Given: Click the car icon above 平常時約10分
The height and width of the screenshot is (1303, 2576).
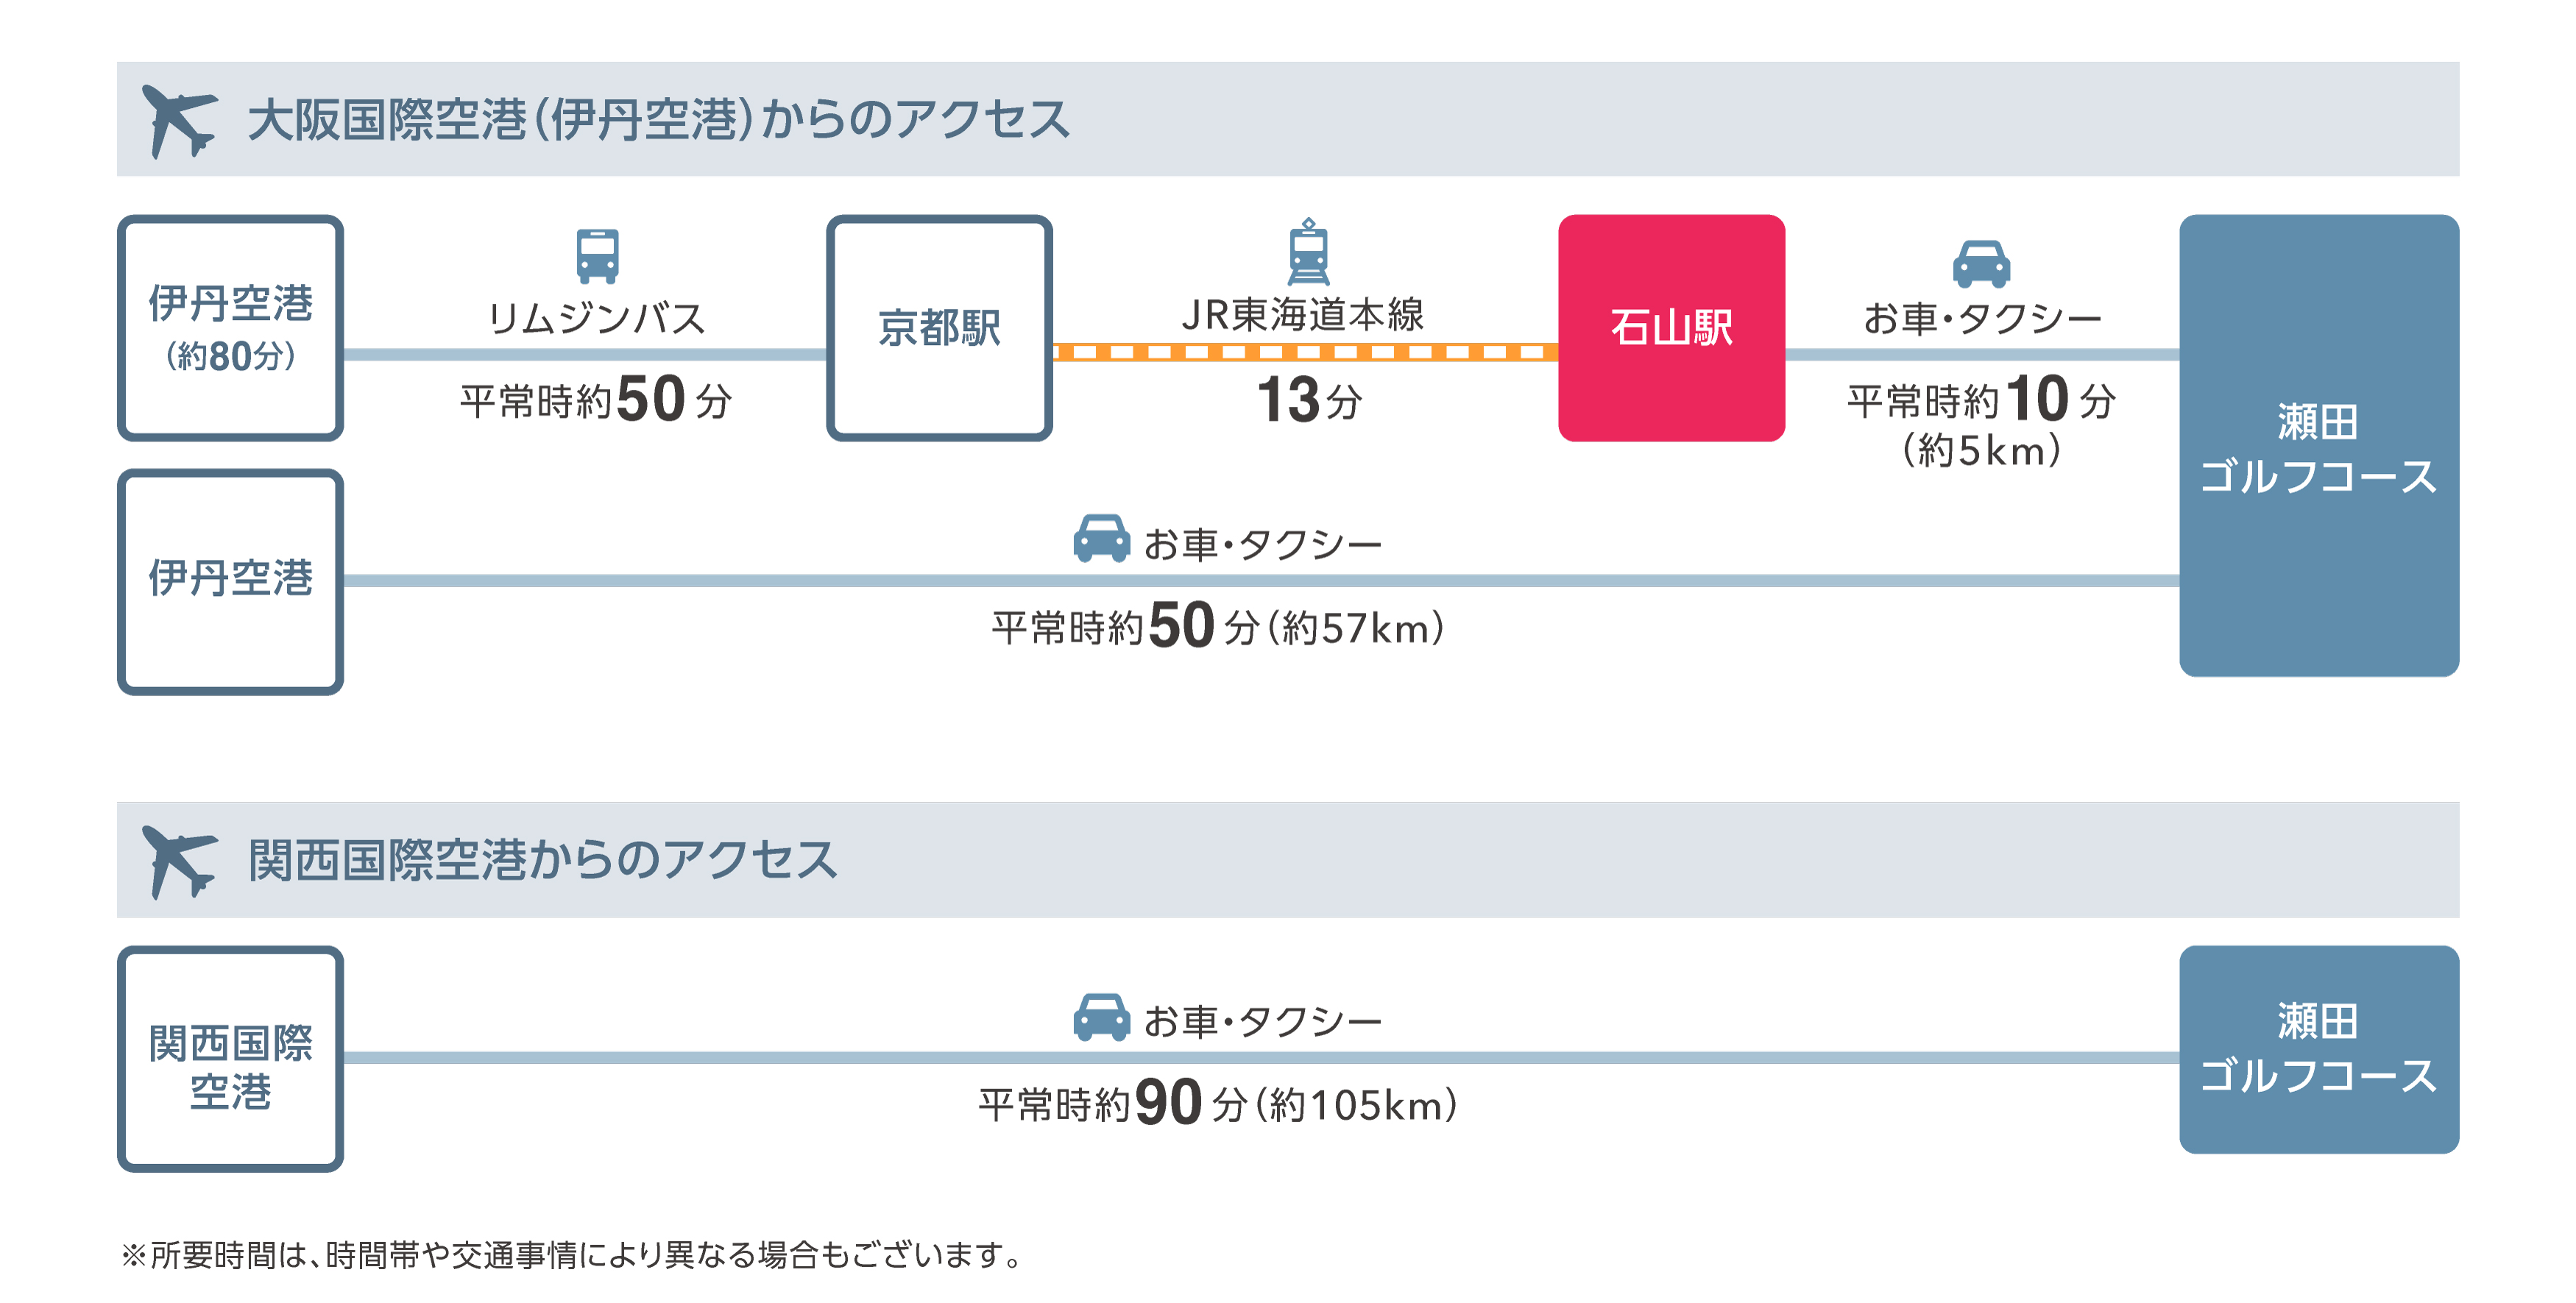Looking at the screenshot, I should (x=1980, y=263).
